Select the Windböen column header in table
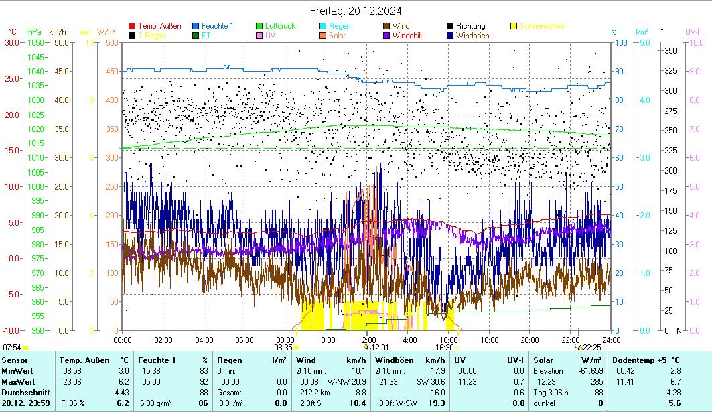This screenshot has width=712, height=412. click(x=395, y=360)
